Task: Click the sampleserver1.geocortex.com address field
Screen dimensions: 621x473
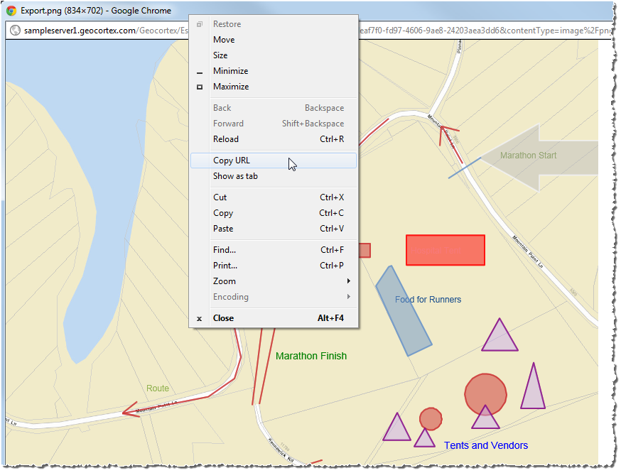Action: click(x=99, y=31)
